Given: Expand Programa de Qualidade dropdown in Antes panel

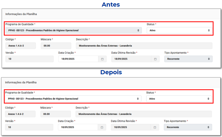Looking at the screenshot, I should tap(73, 30).
